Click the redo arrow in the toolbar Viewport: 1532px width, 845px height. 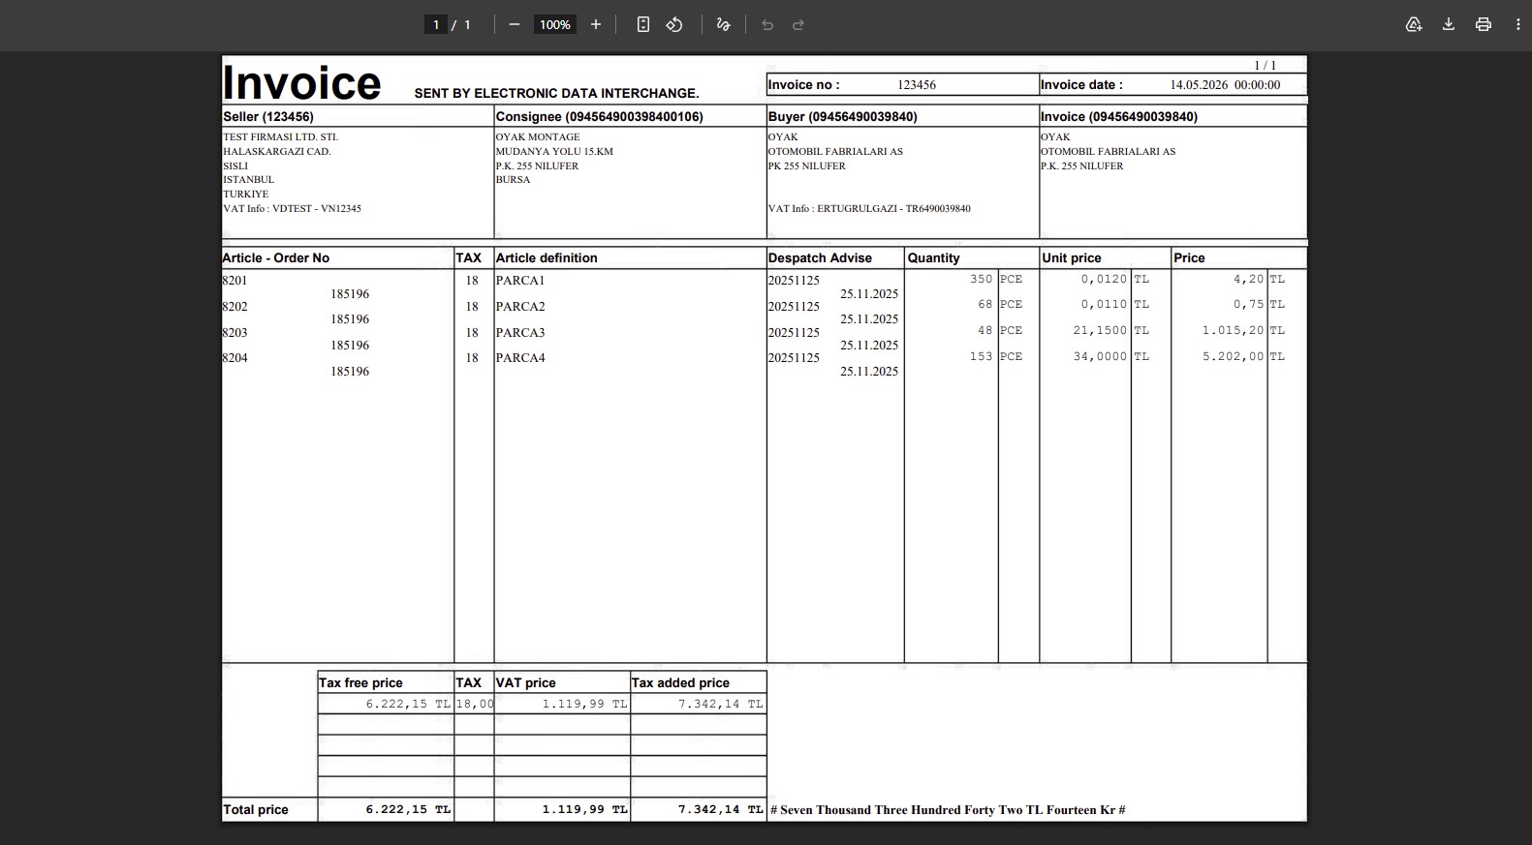click(x=798, y=24)
